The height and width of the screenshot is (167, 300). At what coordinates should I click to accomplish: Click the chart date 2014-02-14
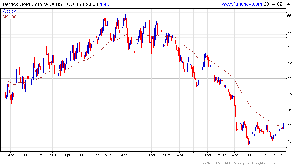tap(277, 4)
